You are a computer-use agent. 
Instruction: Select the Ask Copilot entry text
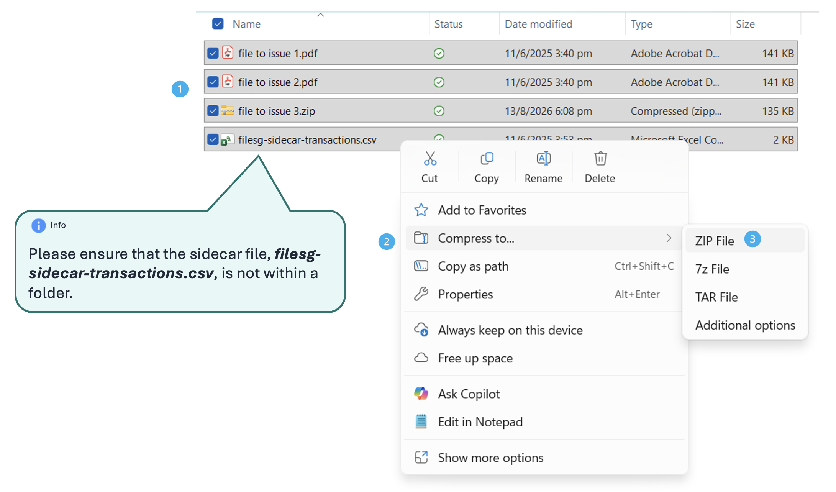tap(469, 394)
